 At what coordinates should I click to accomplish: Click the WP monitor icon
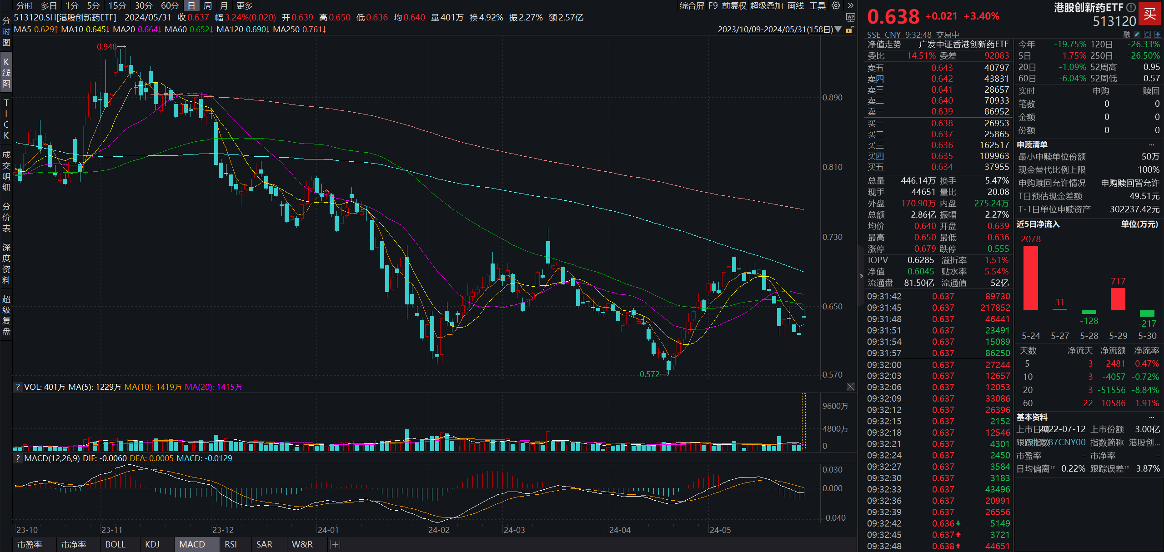tap(850, 17)
